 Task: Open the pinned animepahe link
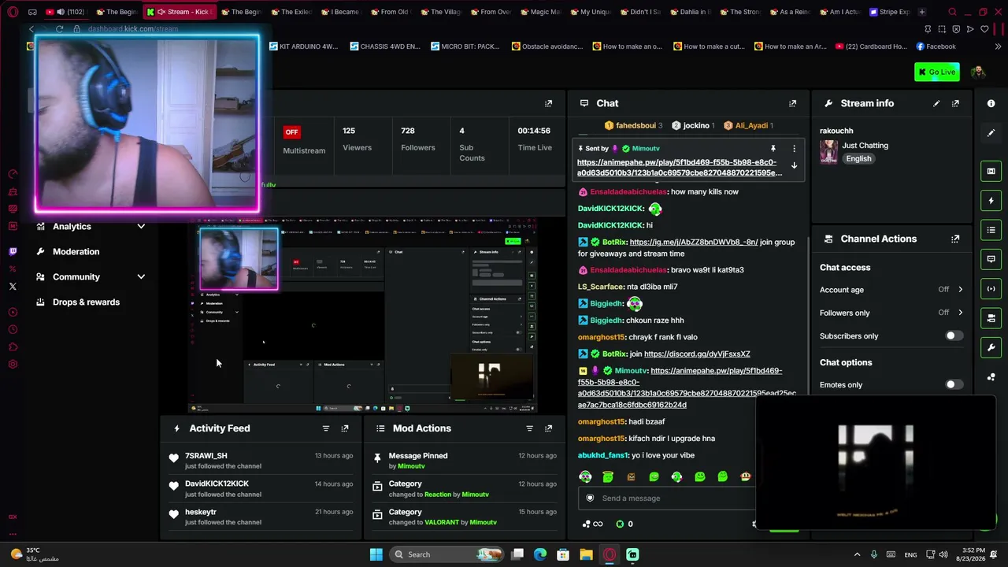[678, 168]
